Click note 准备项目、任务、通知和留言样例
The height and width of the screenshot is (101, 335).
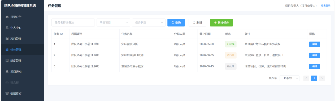point(265,66)
